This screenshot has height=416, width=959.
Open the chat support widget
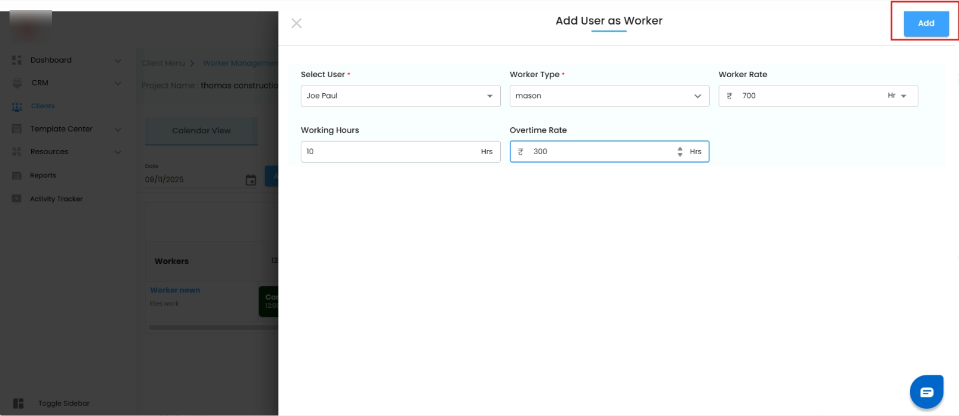click(927, 391)
